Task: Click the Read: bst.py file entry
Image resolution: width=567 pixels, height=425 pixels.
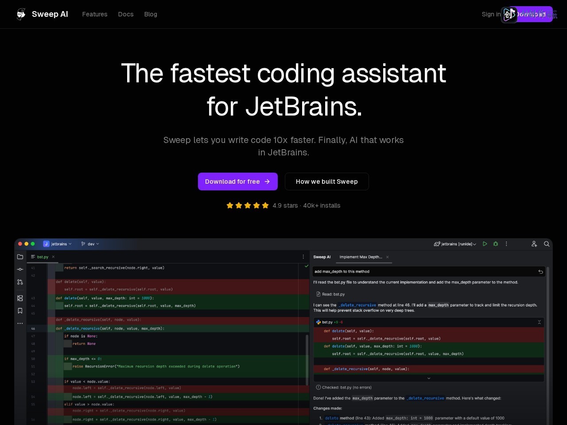Action: pos(330,294)
